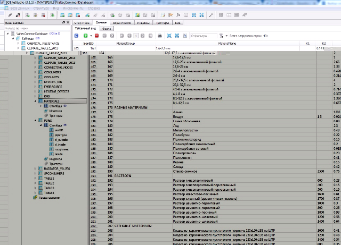Expand the CONSUMERS table node
This screenshot has width=341, height=245.
coord(35,72)
